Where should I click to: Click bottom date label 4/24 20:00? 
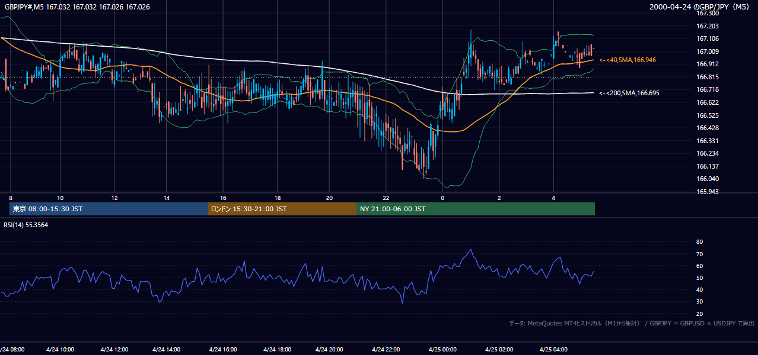click(330, 350)
